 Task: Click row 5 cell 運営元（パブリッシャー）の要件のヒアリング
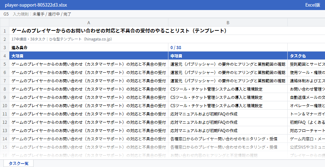pyautogui.click(x=228, y=64)
